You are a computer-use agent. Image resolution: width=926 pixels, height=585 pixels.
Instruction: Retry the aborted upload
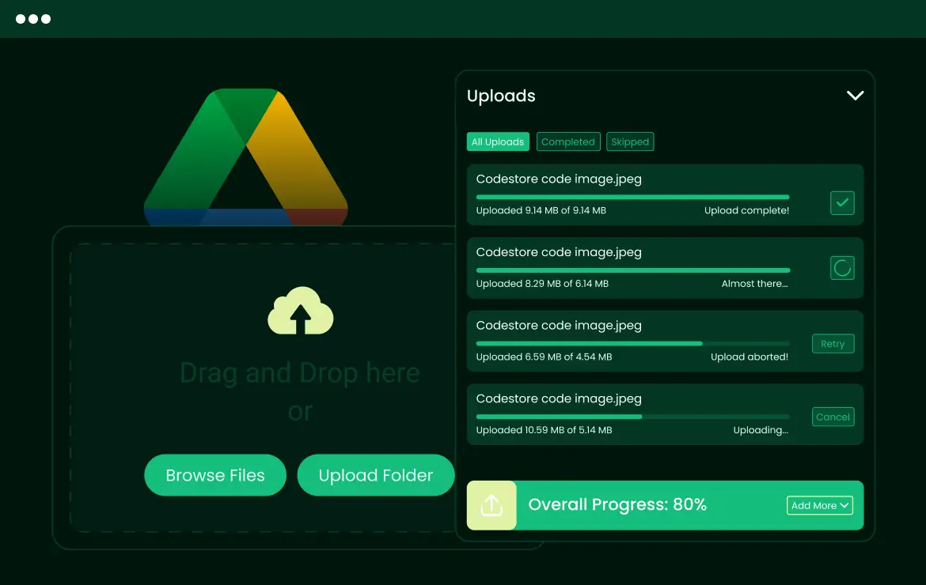[x=833, y=344]
